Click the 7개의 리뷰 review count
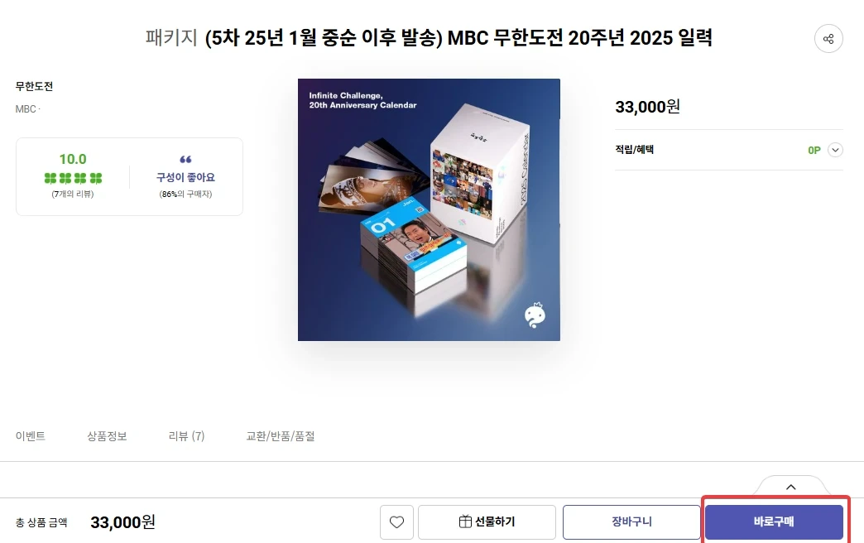 click(x=73, y=194)
